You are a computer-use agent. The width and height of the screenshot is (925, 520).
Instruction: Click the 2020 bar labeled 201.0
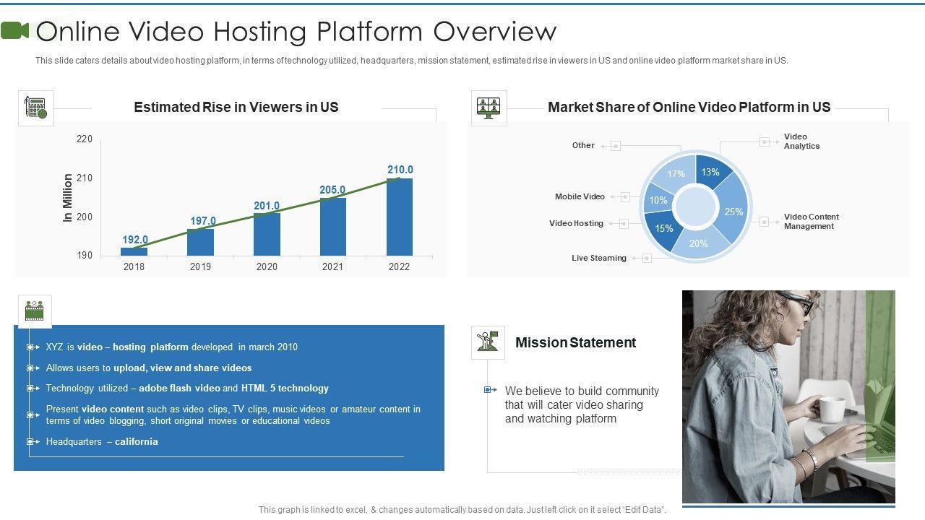(x=267, y=234)
